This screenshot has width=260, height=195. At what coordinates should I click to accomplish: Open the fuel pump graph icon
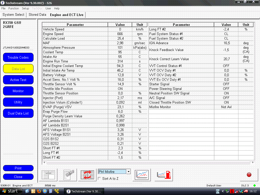pyautogui.click(x=164, y=175)
